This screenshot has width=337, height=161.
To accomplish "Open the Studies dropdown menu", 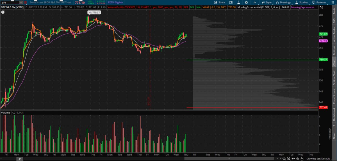I will click(x=302, y=2).
